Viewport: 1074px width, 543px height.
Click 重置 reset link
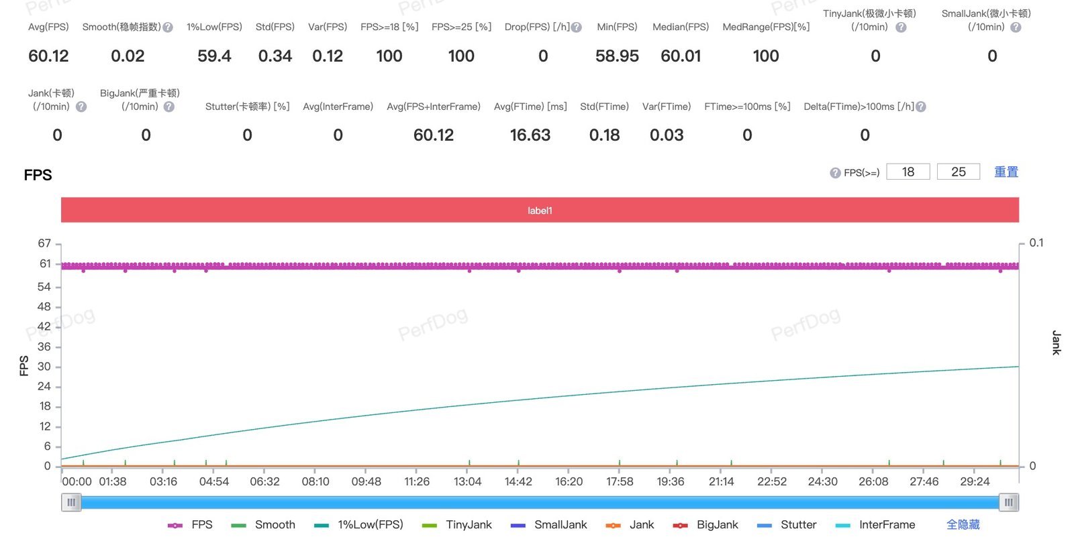(x=1006, y=172)
